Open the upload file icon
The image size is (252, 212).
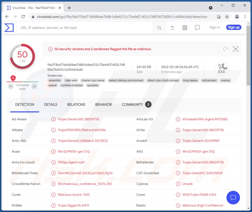click(x=172, y=28)
